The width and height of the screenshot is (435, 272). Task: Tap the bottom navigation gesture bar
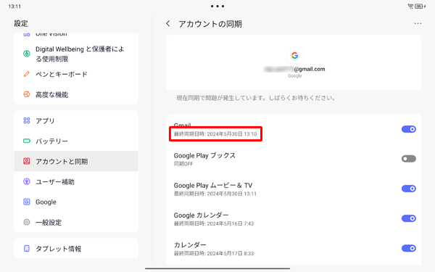[217, 268]
